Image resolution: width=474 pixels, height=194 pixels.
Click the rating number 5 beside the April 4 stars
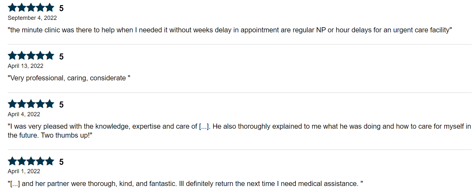(x=61, y=105)
